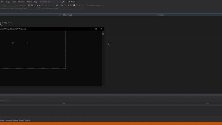
Task: Click the Continue debugging button
Action: click(x=22, y=6)
